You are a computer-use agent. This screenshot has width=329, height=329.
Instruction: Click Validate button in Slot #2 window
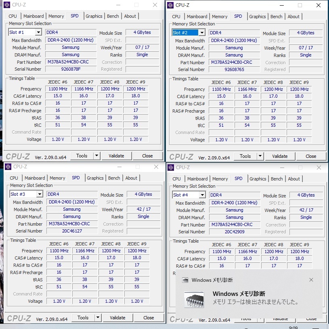280,156
